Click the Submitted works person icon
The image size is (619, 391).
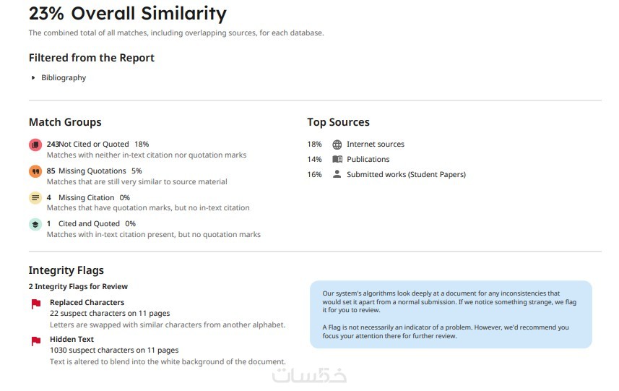pyautogui.click(x=337, y=174)
